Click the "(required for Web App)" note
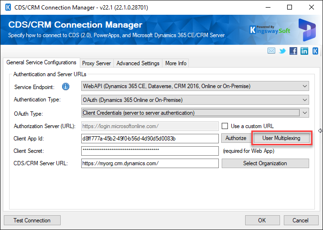This screenshot has width=323, height=230. pyautogui.click(x=248, y=151)
